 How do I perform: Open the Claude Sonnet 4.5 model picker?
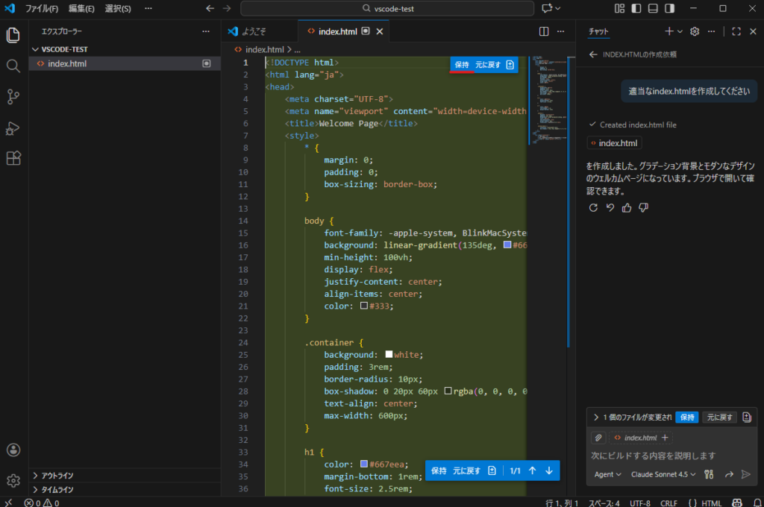(663, 474)
